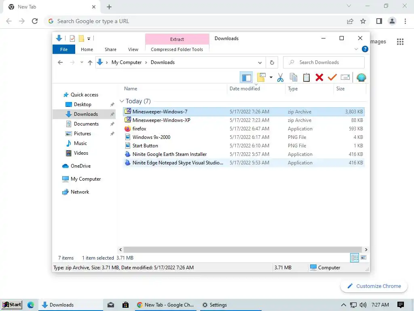Click Downloads in address breadcrumb
Screen dimensions: 414x311
click(163, 62)
